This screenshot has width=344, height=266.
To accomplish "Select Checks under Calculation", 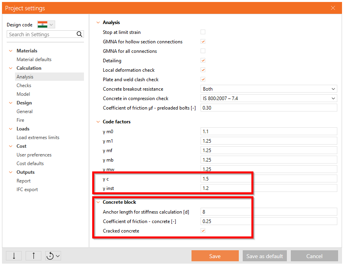I will pyautogui.click(x=24, y=86).
